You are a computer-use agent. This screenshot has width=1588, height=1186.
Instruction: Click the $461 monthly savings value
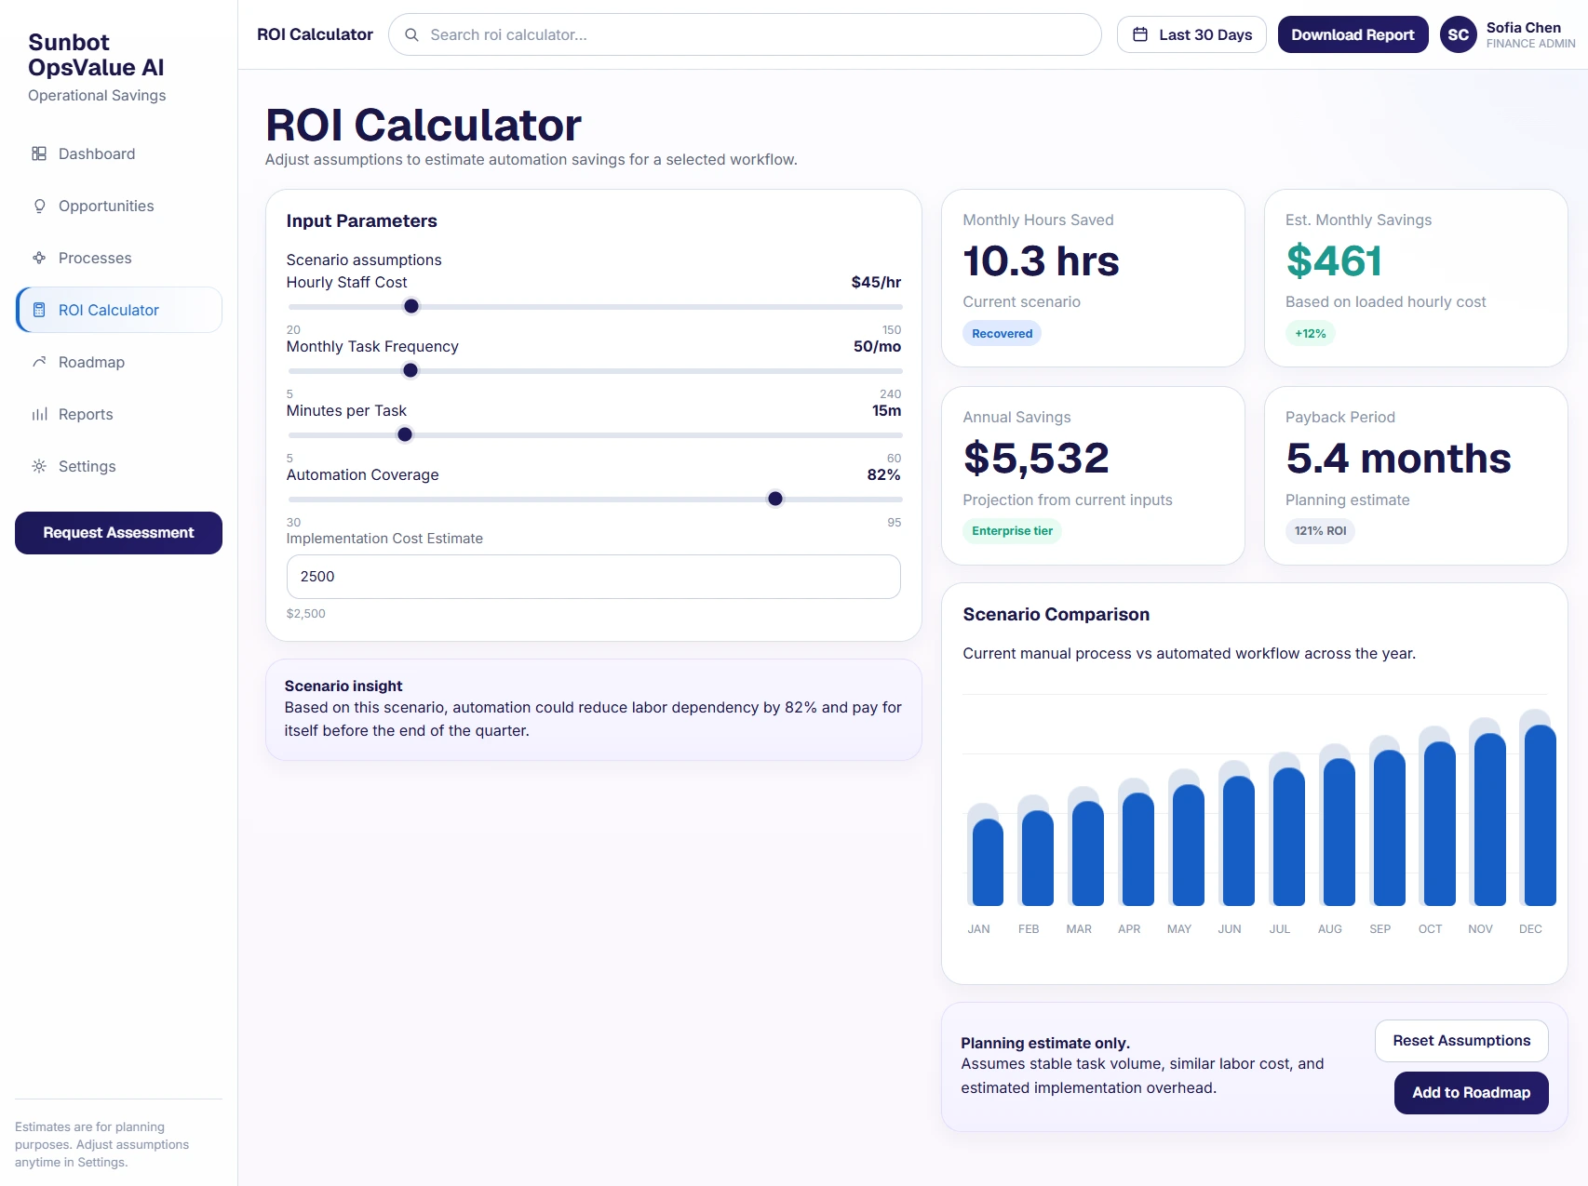click(1334, 261)
